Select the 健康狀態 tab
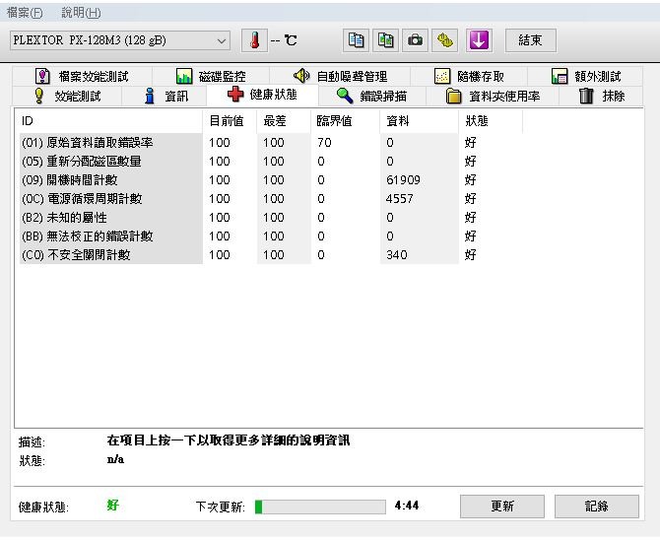Screen dimensions: 660x541 pyautogui.click(x=262, y=95)
